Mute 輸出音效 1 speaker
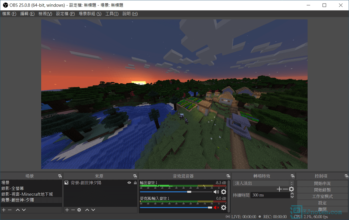The width and height of the screenshot is (349, 220). pyautogui.click(x=216, y=192)
